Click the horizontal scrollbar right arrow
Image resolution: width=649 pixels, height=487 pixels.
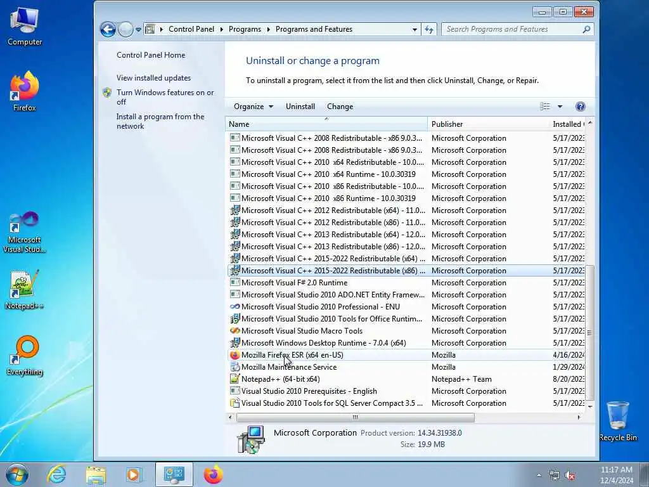[x=579, y=417]
